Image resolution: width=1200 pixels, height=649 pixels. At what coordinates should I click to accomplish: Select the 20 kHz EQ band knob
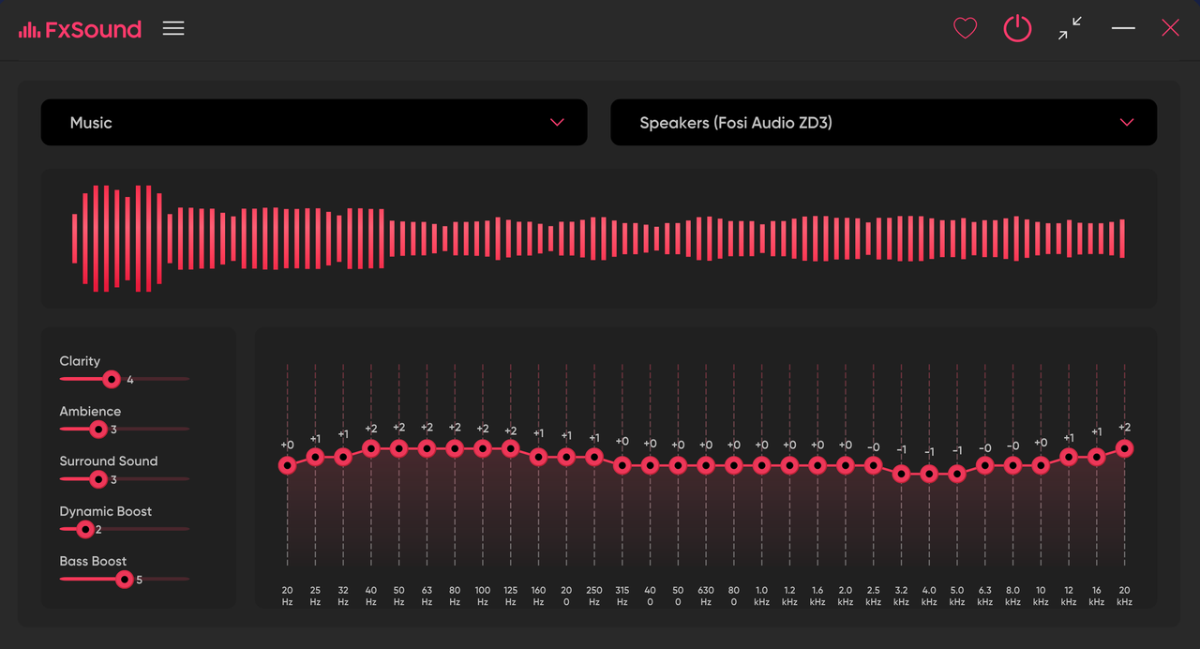point(1124,448)
